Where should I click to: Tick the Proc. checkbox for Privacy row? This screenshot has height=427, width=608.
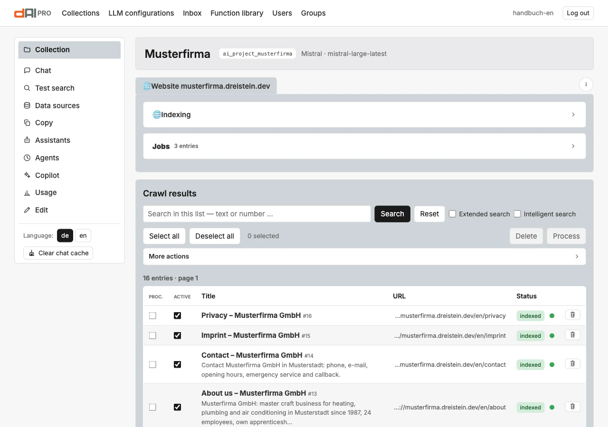point(152,316)
